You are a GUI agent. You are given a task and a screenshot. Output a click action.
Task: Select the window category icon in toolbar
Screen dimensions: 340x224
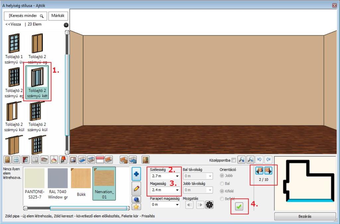coord(16,160)
